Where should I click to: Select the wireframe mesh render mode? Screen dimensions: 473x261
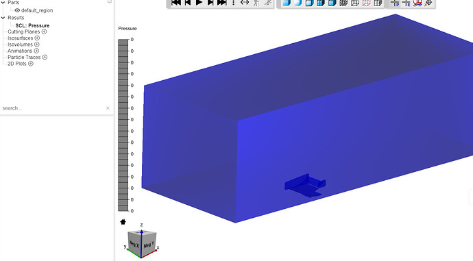coord(343,3)
